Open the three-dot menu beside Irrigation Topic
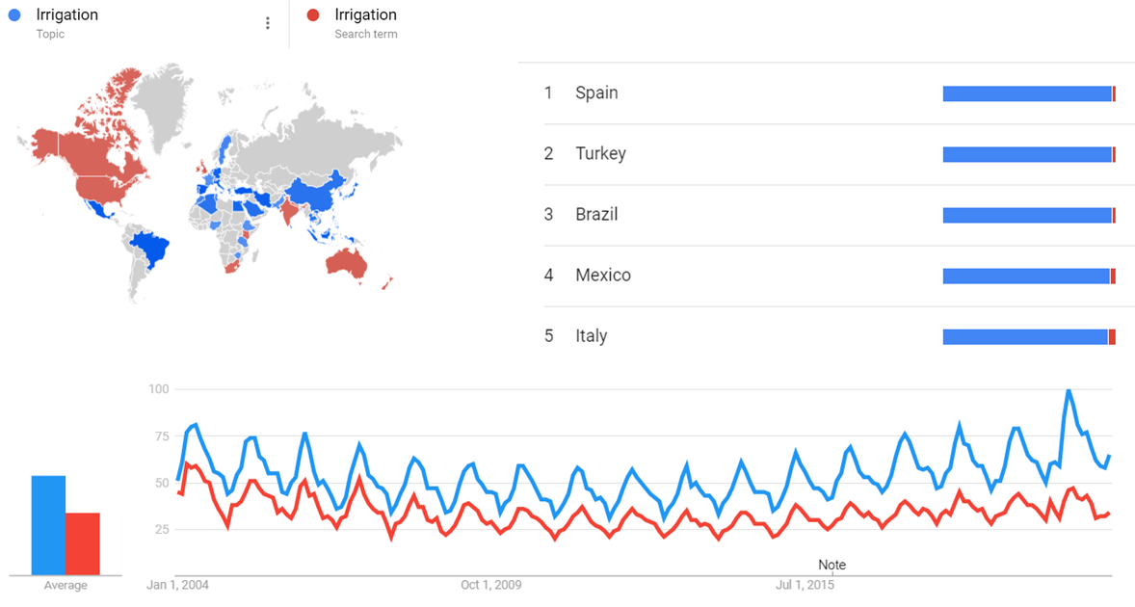1135x607 pixels. click(x=268, y=23)
